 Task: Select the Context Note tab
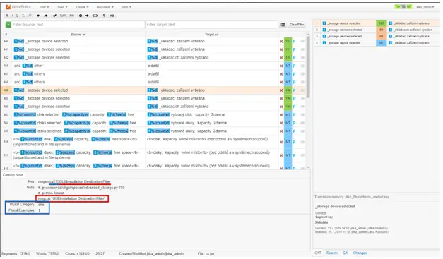point(13,175)
